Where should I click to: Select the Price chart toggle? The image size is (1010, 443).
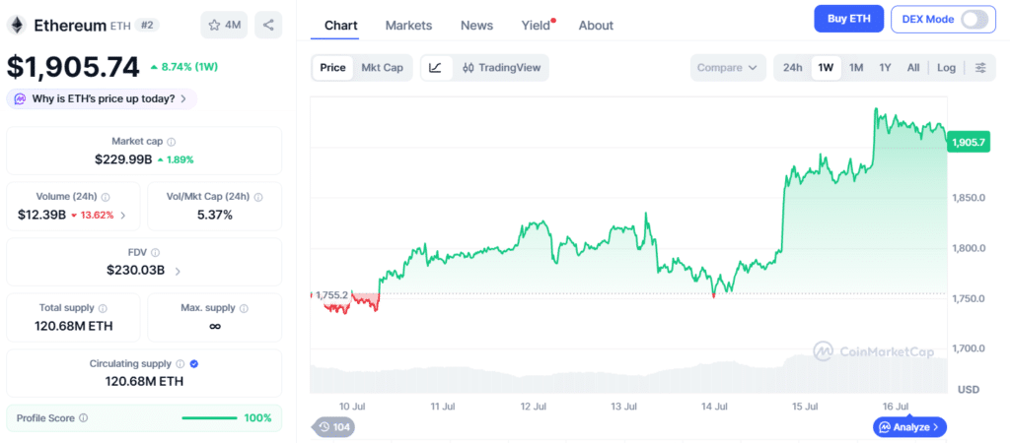click(x=332, y=68)
